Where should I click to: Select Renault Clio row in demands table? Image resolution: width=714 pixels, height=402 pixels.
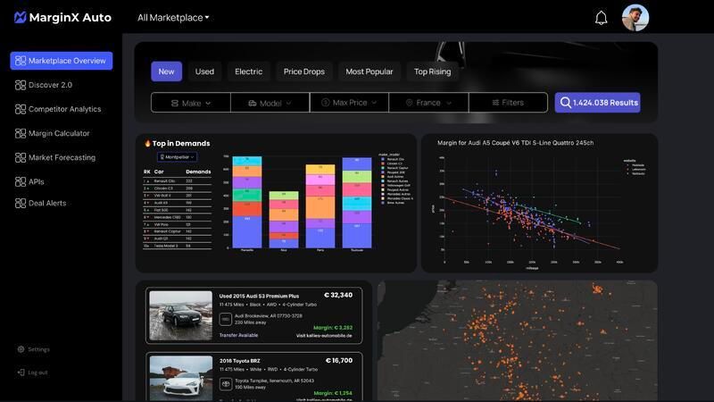click(x=177, y=181)
